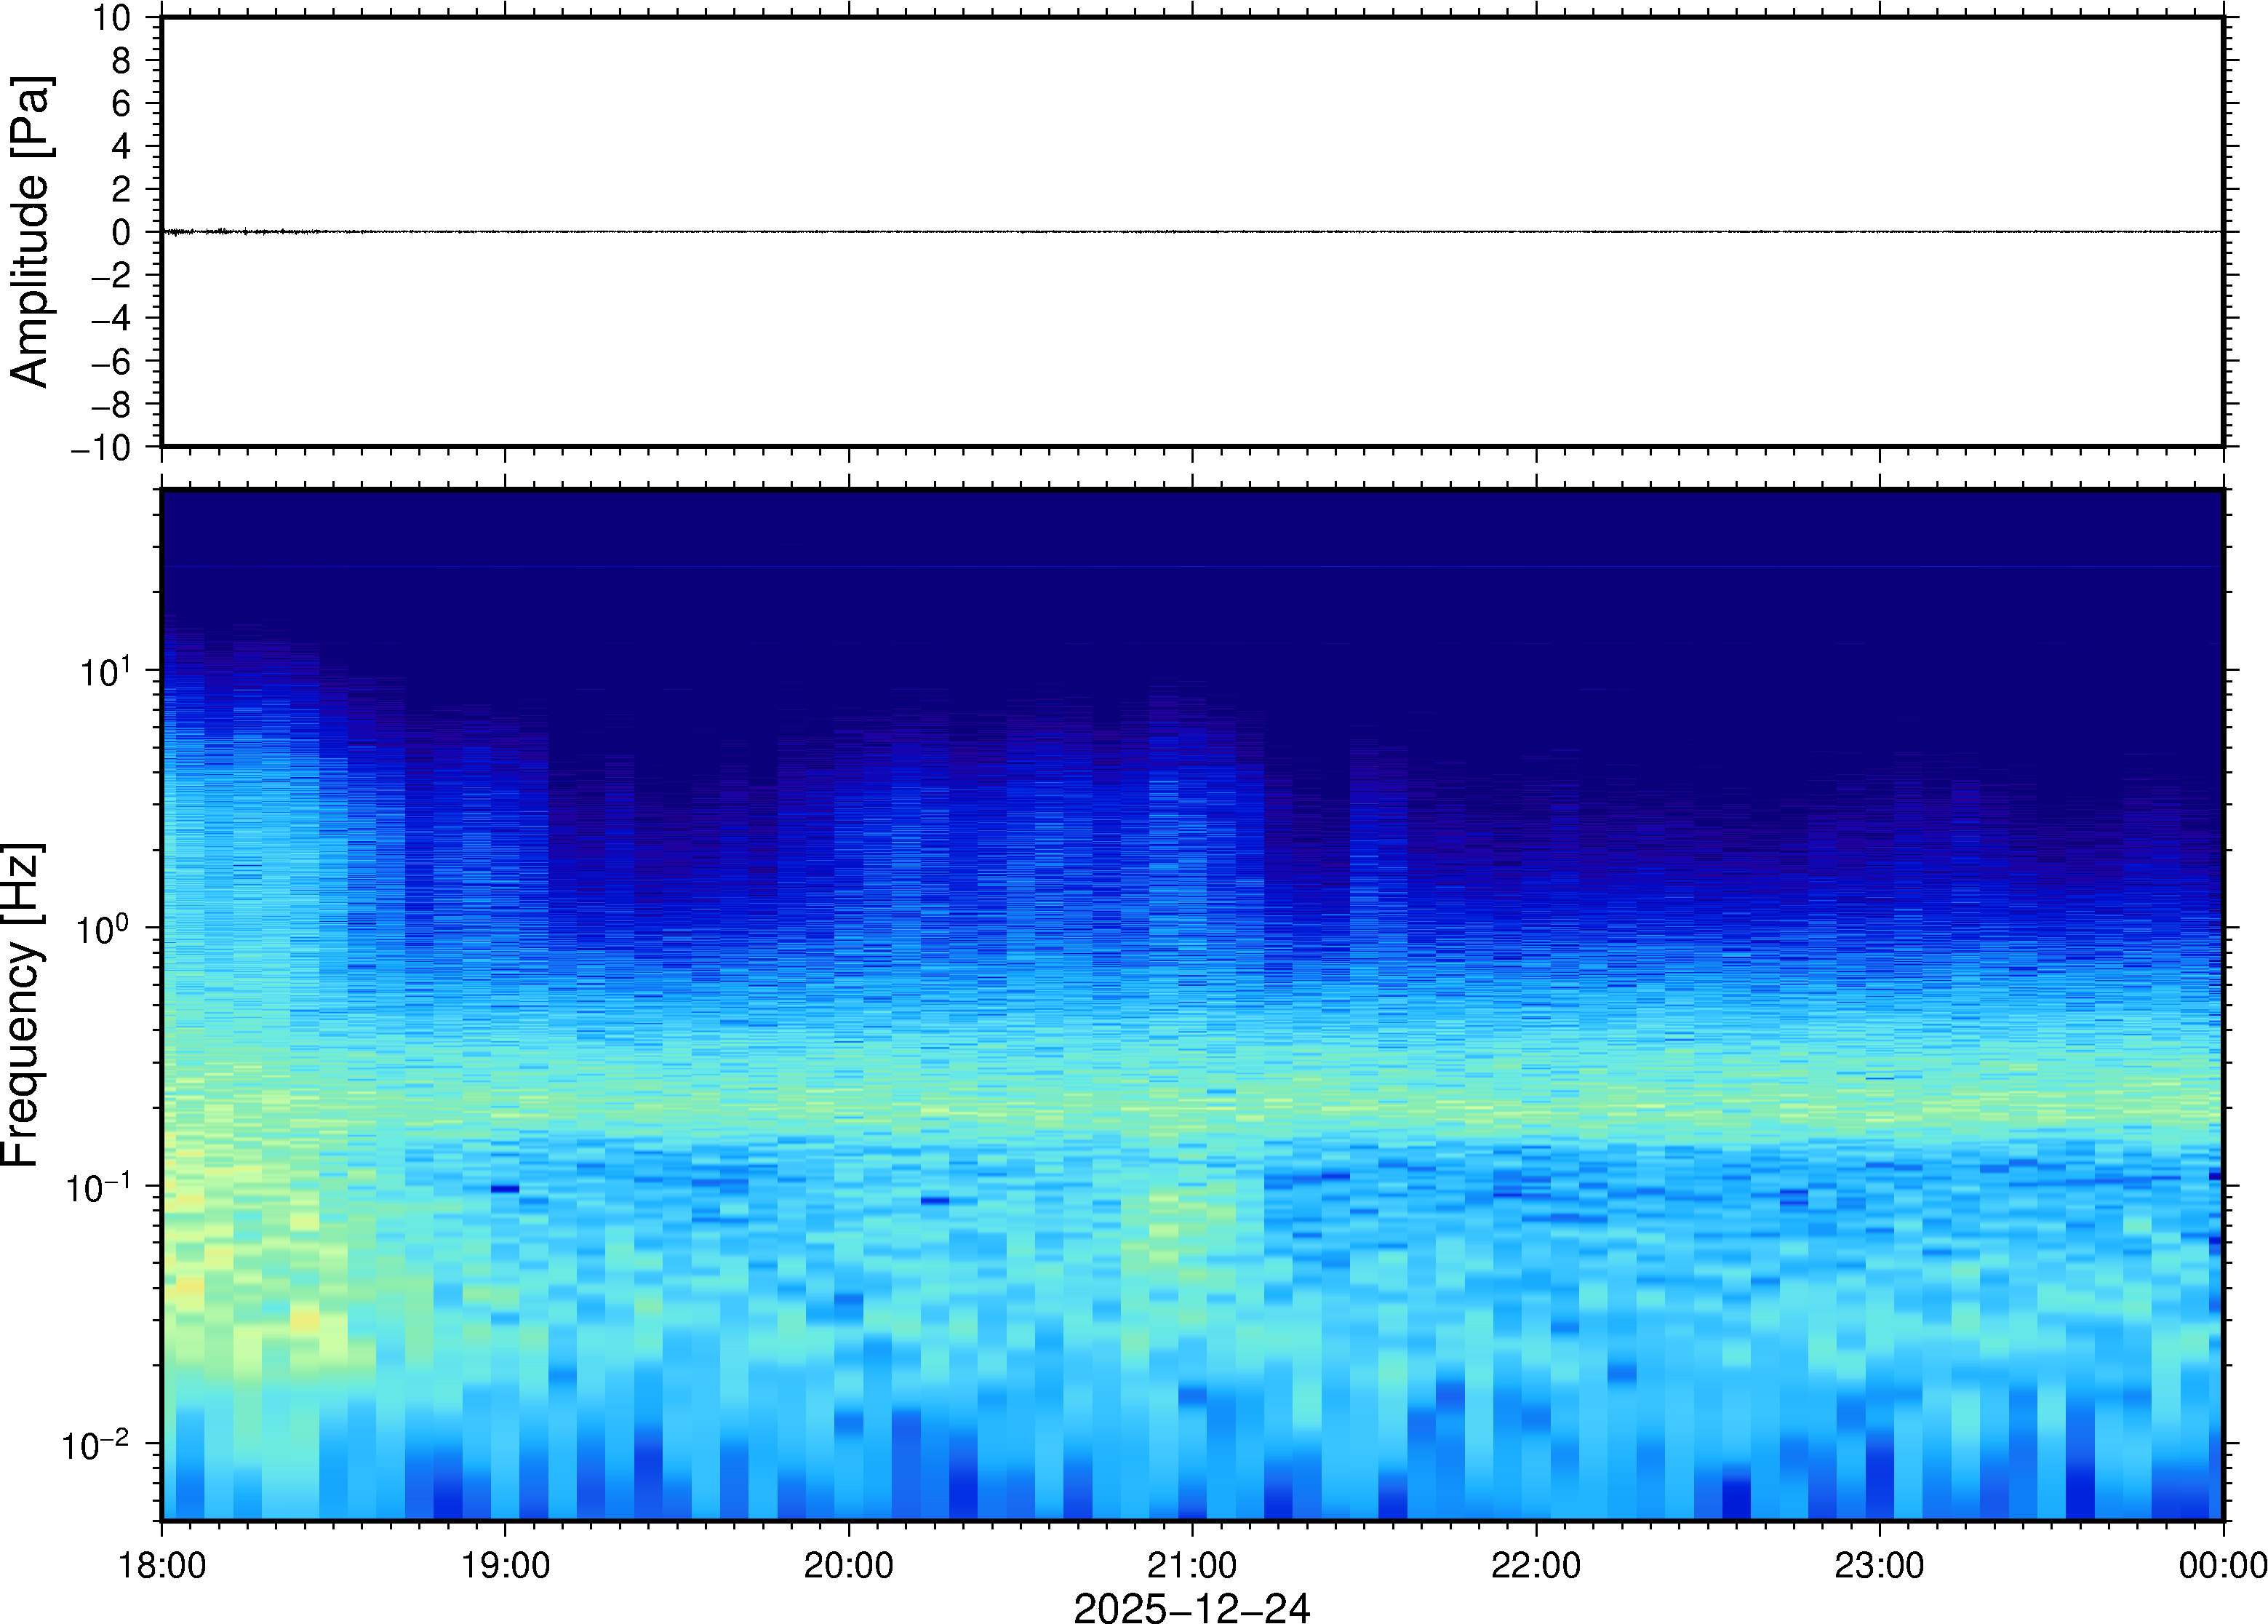Select the 21:00 time tick label
The width and height of the screenshot is (2268, 1624).
[x=1191, y=1565]
